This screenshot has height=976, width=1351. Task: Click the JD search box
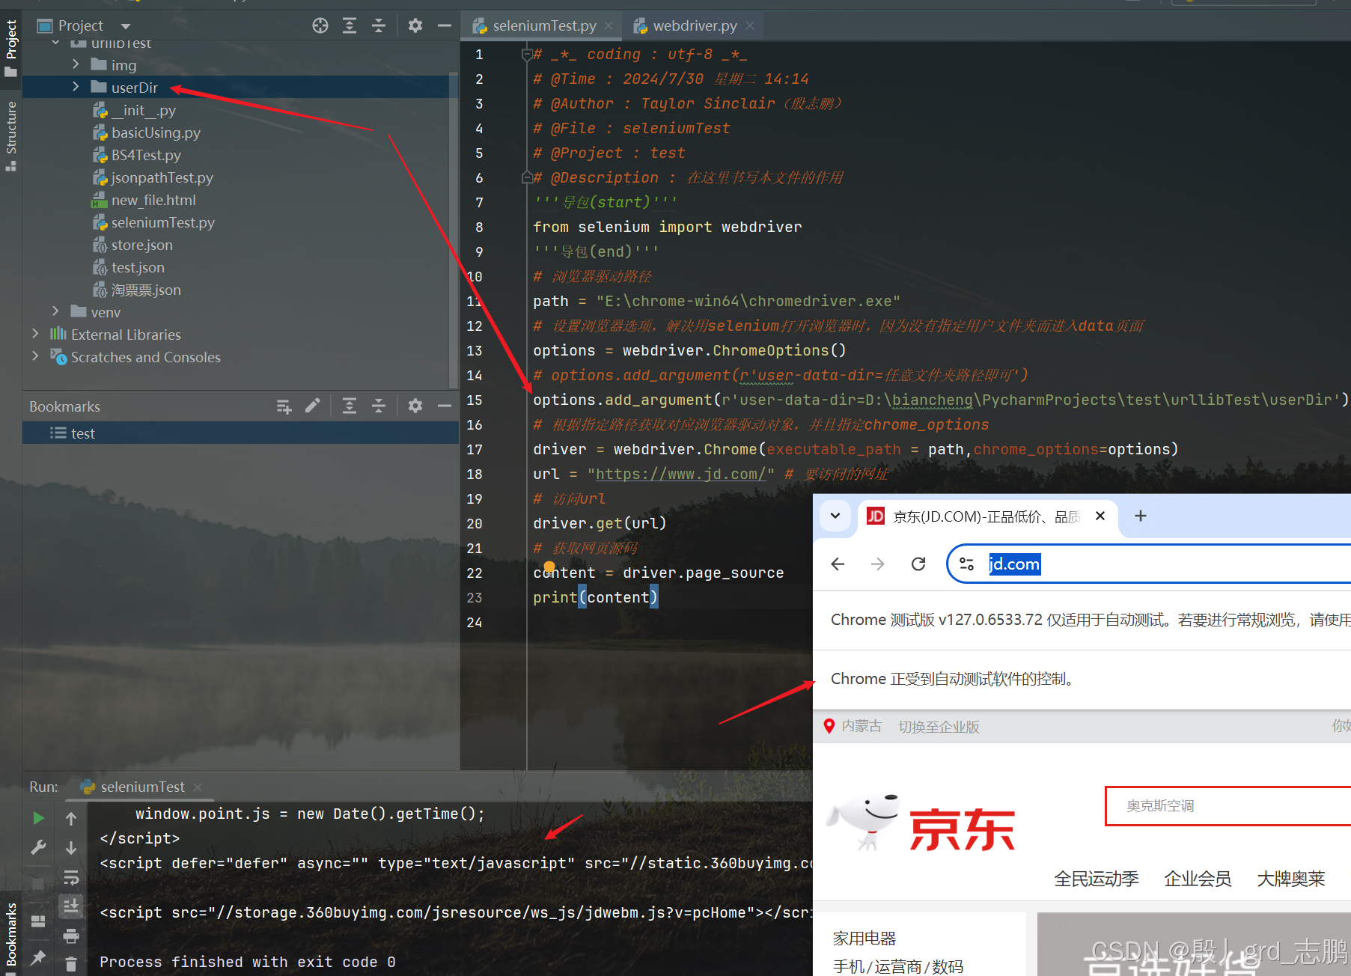(1228, 806)
